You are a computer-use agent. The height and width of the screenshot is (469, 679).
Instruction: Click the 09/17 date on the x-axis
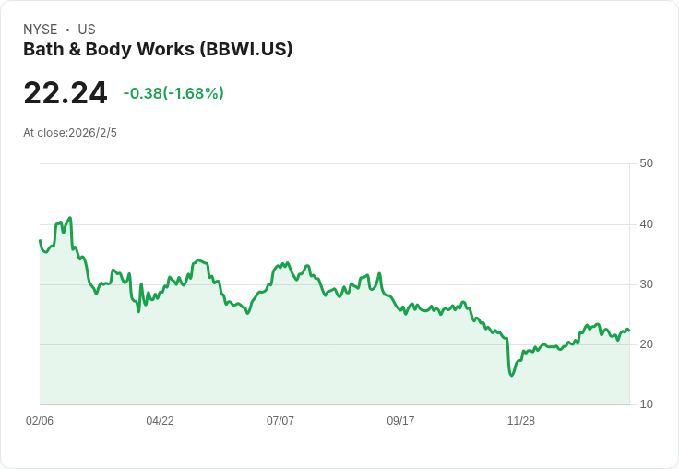pyautogui.click(x=400, y=420)
